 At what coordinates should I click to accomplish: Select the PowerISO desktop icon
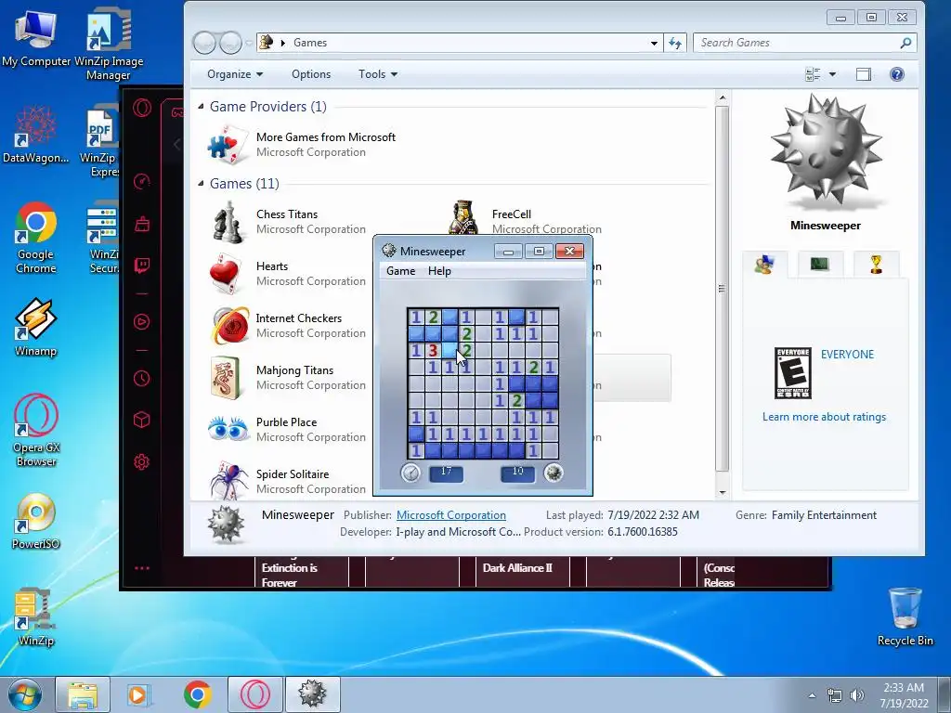tap(36, 522)
